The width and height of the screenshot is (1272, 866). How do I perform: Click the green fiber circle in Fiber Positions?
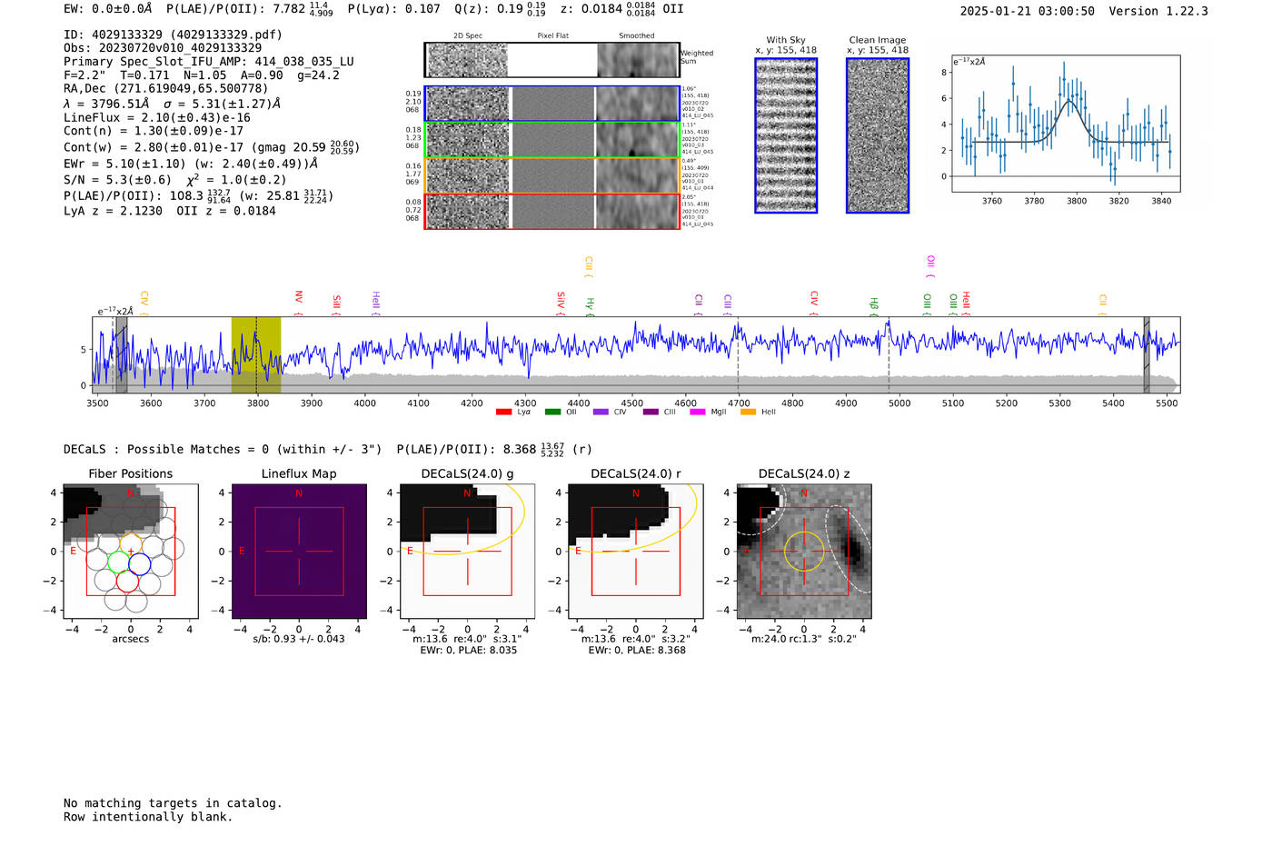click(x=118, y=562)
